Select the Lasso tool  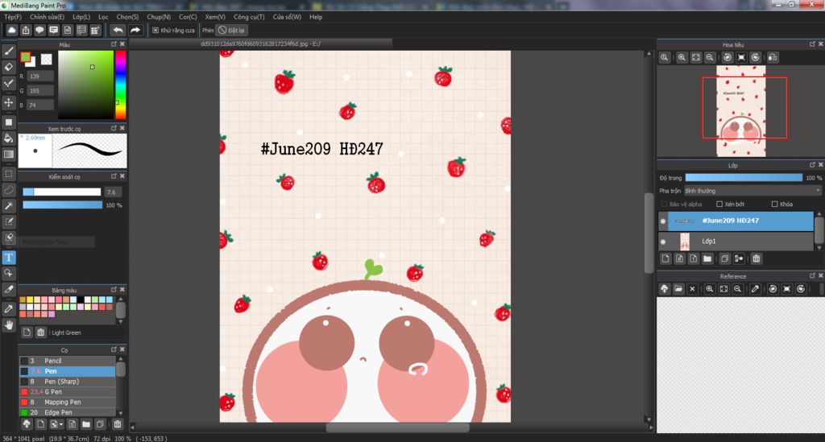click(x=8, y=190)
